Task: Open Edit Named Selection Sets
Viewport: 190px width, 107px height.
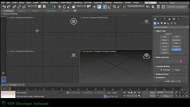Action: (124, 7)
